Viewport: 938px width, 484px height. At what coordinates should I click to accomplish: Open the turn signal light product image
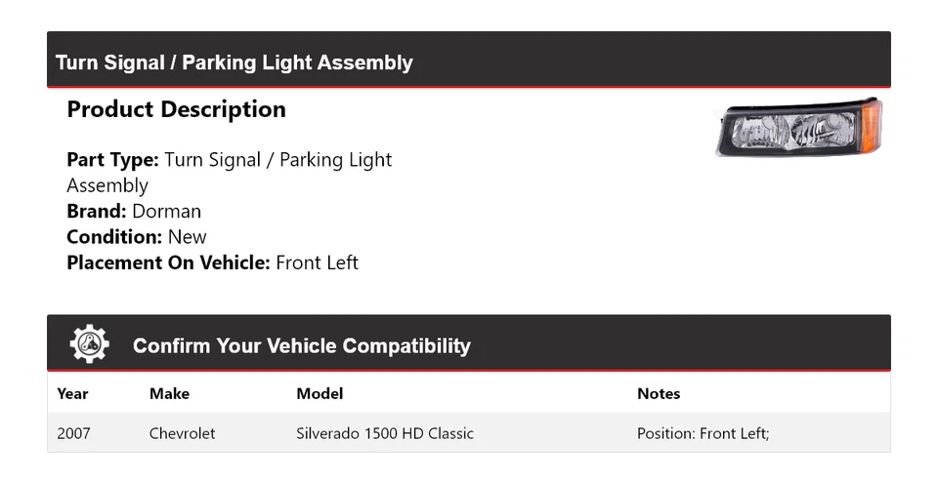798,128
